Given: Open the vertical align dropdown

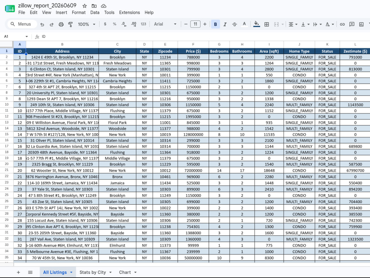Looking at the screenshot, I should [305, 24].
